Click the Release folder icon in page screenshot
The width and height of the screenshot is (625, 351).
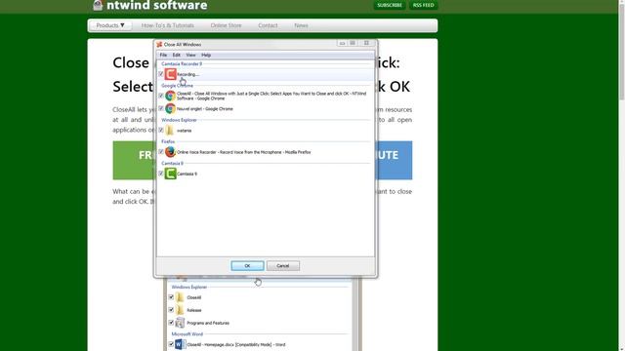(x=180, y=310)
